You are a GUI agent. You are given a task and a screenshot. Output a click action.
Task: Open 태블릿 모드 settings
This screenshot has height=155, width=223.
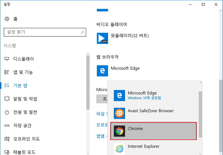point(24,152)
